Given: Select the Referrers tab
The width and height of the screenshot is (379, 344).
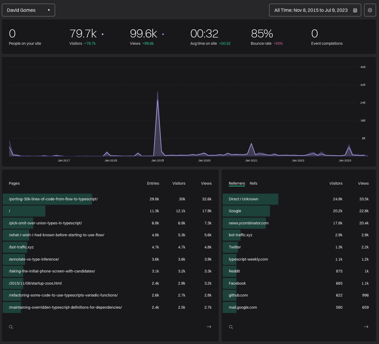Looking at the screenshot, I should [x=237, y=183].
